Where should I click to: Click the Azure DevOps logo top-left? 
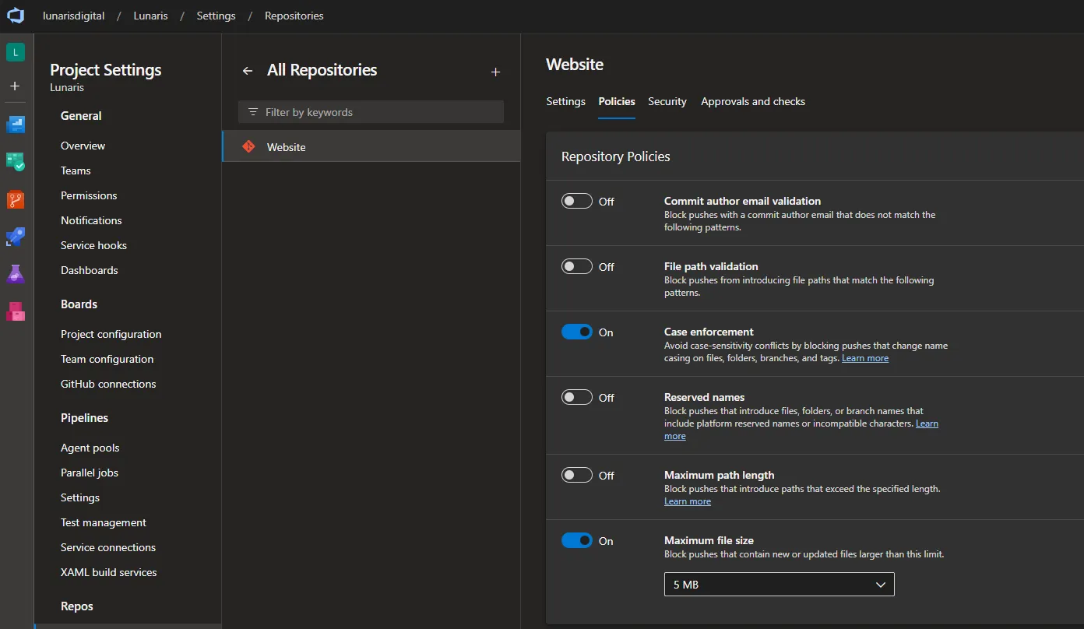tap(16, 16)
